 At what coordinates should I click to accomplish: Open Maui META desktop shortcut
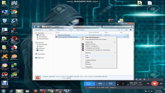5,31
